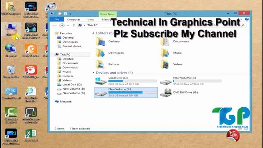Open Control Panel desktop icon
The height and width of the screenshot is (148, 263).
click(11, 93)
